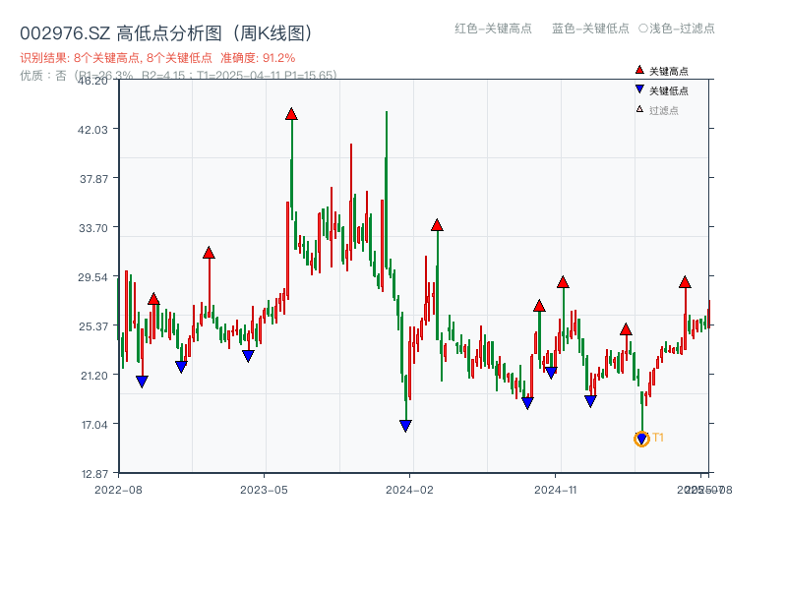This screenshot has height=590, width=787.
Task: Select the highest red triangle near the 42 peak
Action: 292,113
